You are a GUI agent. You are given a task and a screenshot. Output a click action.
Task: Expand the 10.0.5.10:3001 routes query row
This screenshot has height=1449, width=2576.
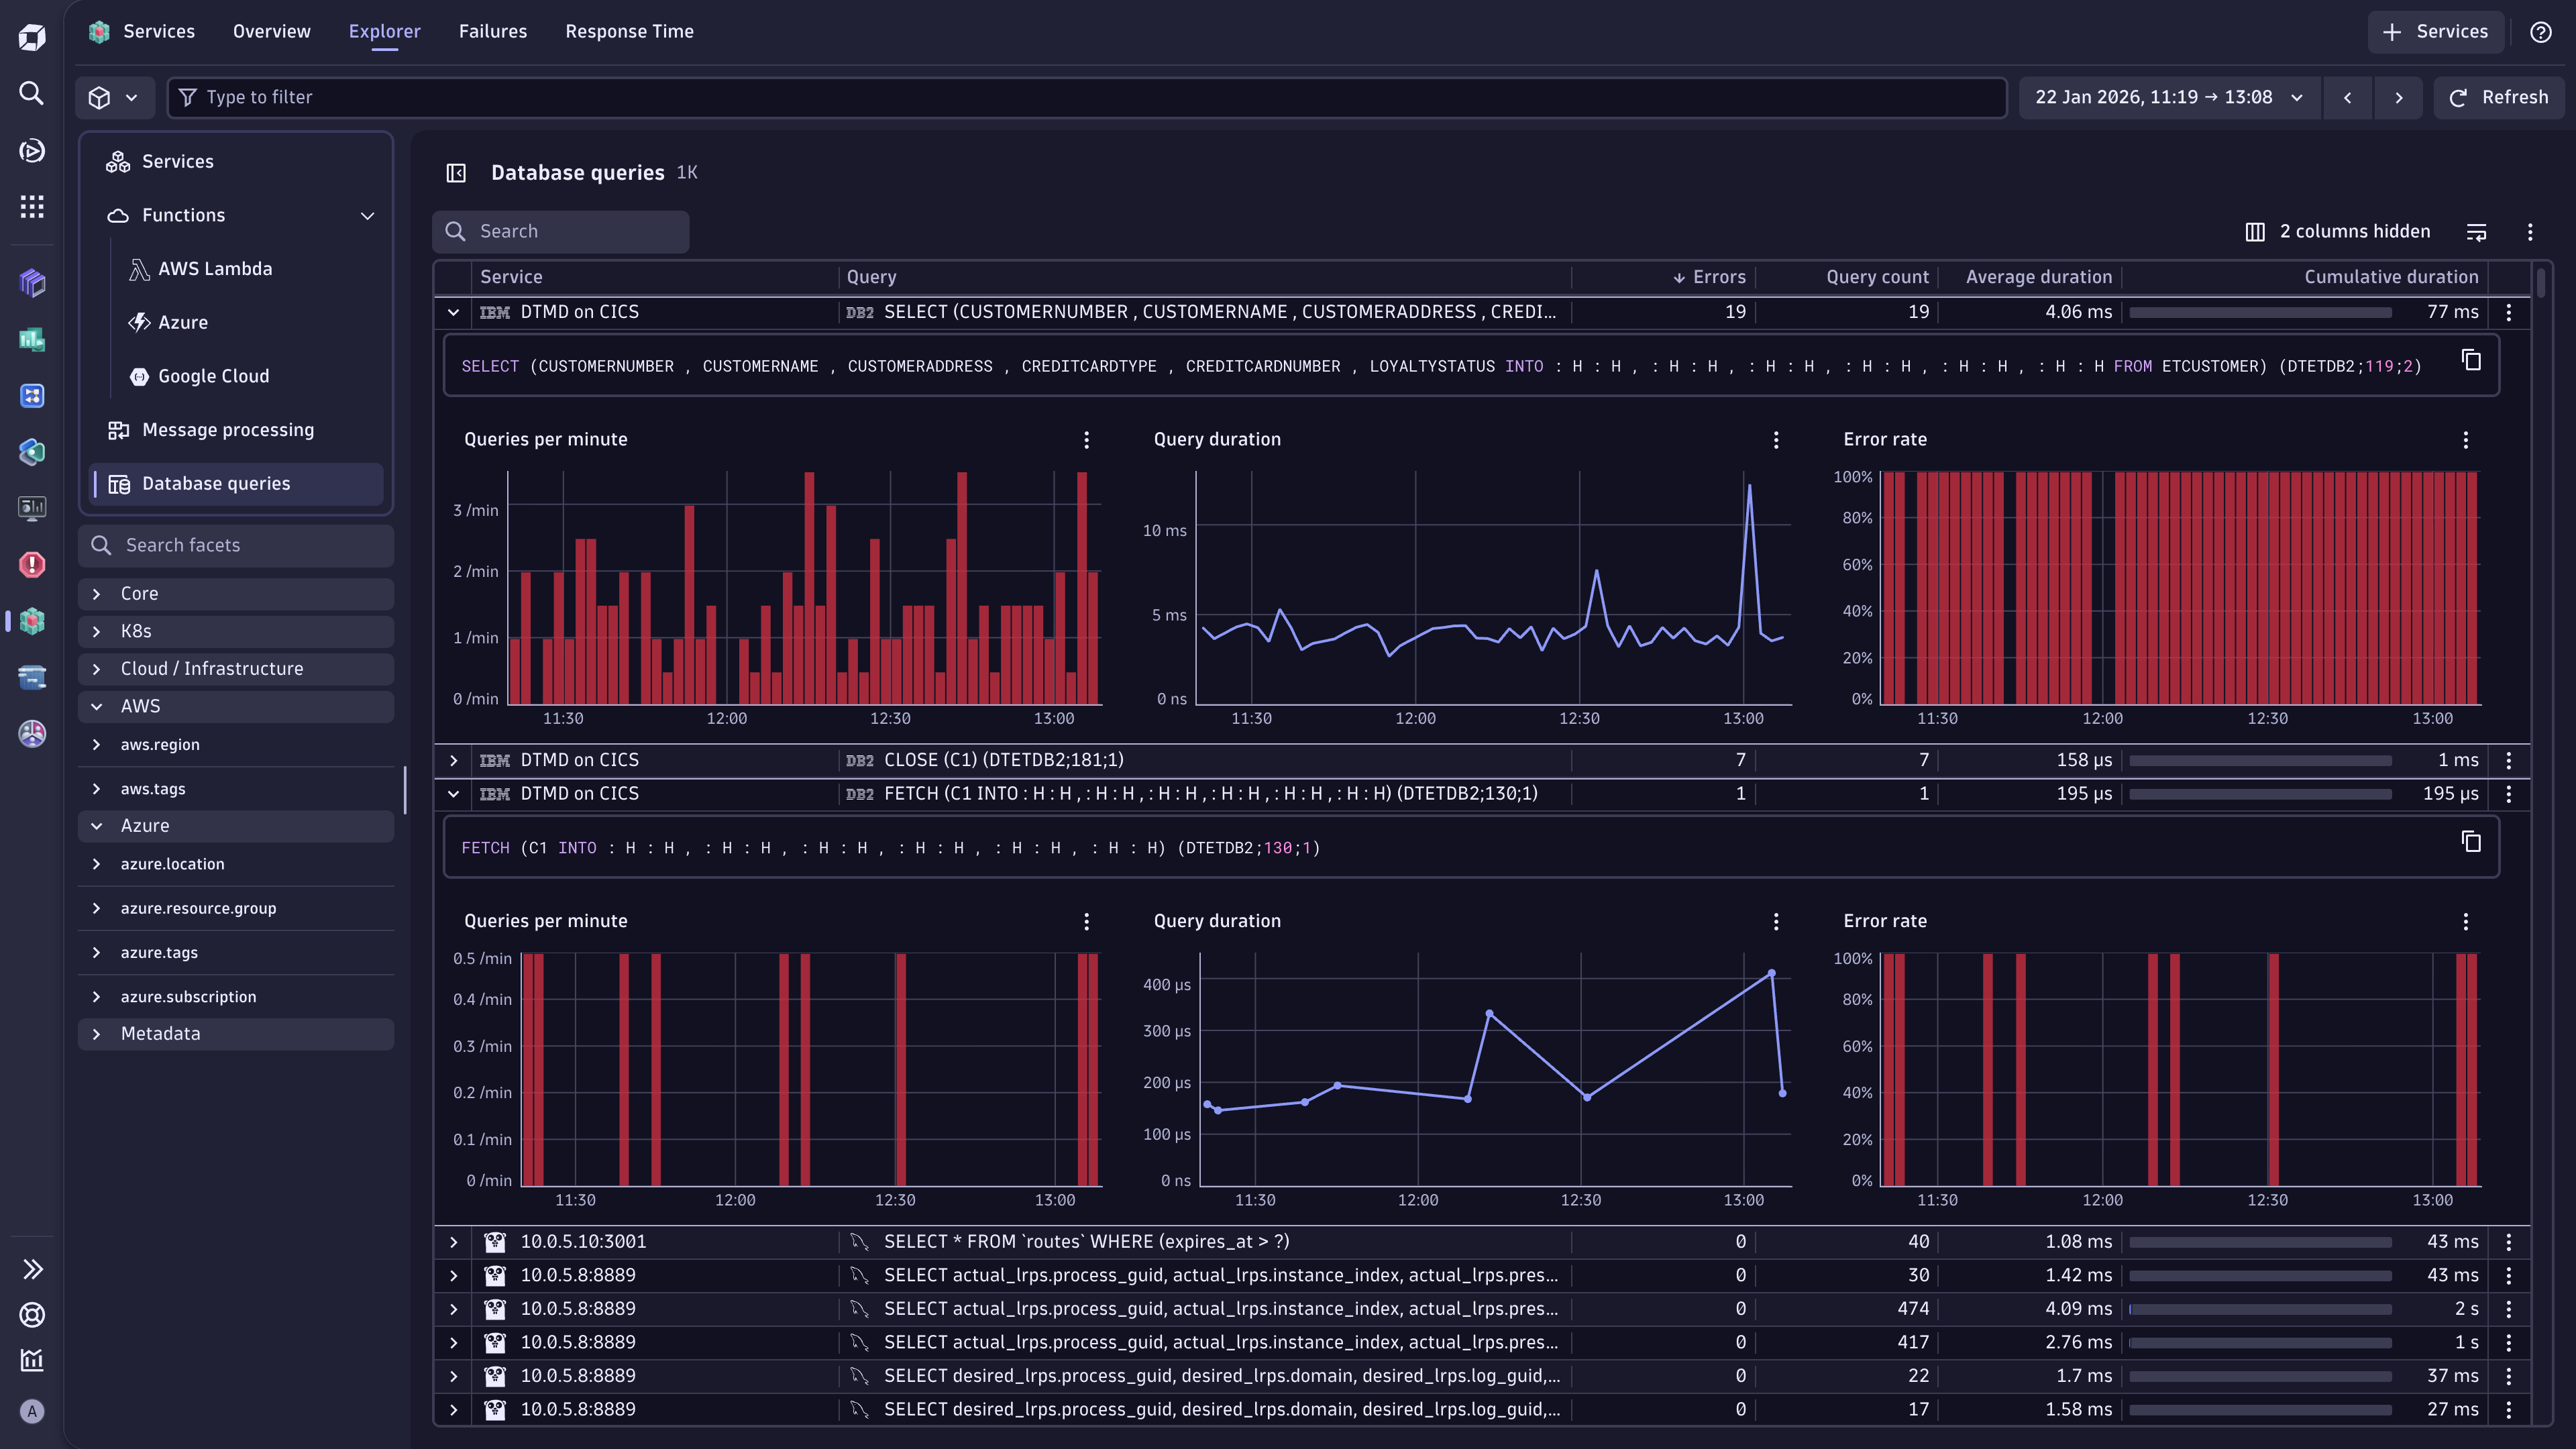[454, 1242]
